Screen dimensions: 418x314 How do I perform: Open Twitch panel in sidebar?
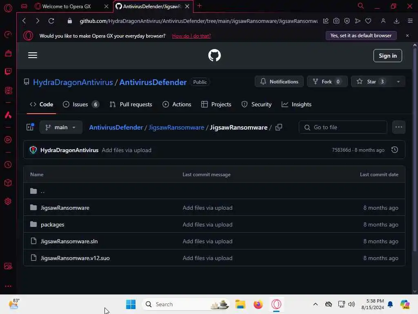click(x=8, y=72)
